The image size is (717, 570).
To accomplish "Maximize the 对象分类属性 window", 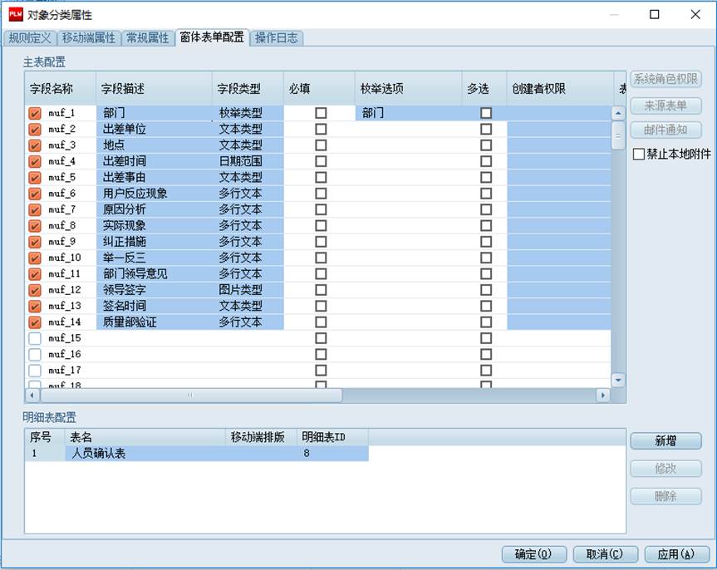I will (655, 14).
